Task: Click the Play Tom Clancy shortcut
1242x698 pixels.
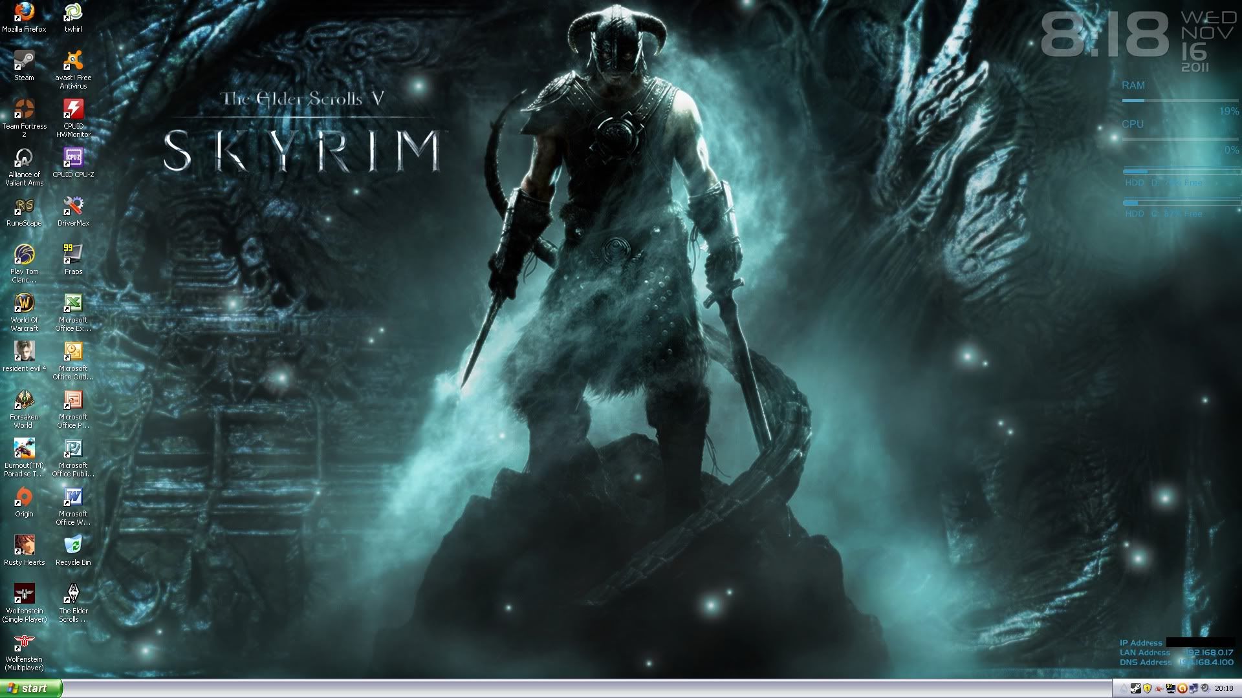Action: point(24,263)
